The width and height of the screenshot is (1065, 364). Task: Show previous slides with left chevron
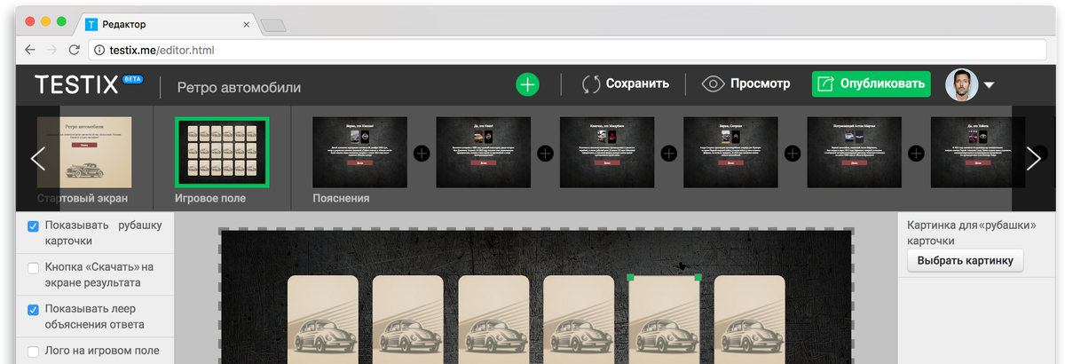click(38, 158)
